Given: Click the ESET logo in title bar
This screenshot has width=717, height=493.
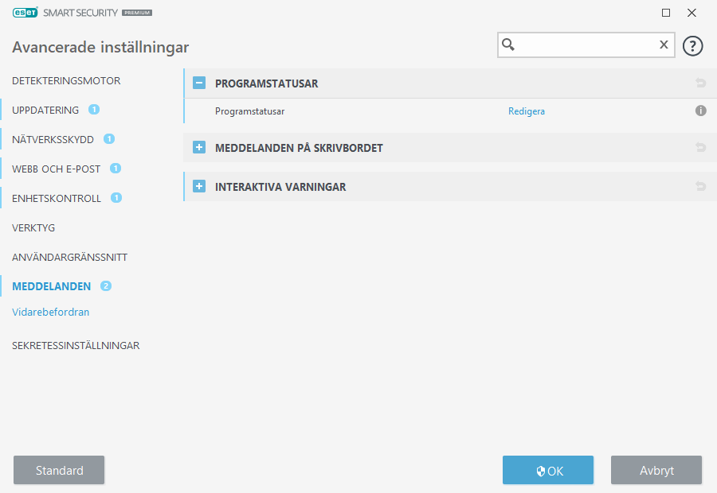Looking at the screenshot, I should click(x=25, y=13).
